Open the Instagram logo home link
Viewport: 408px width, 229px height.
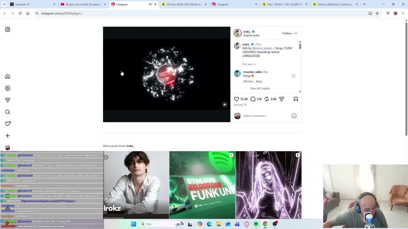(8, 30)
